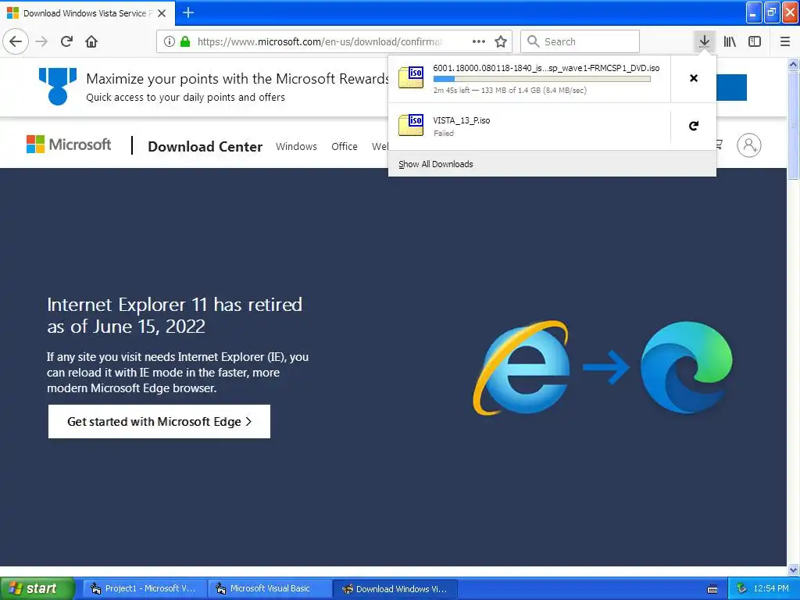This screenshot has width=800, height=600.
Task: Open the Office menu in Download Center
Action: click(x=345, y=146)
